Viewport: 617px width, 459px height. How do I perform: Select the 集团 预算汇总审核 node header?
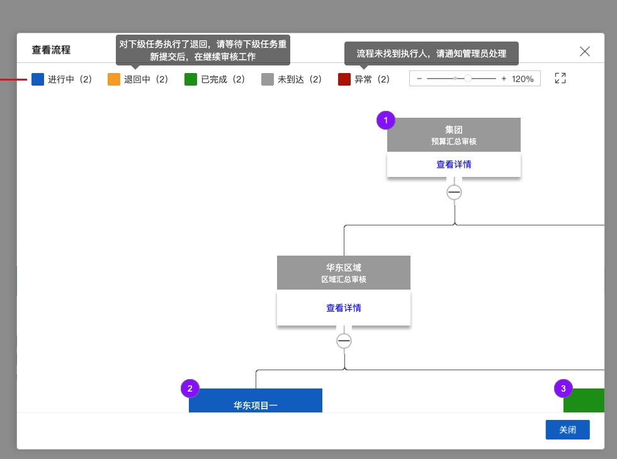[x=453, y=135]
